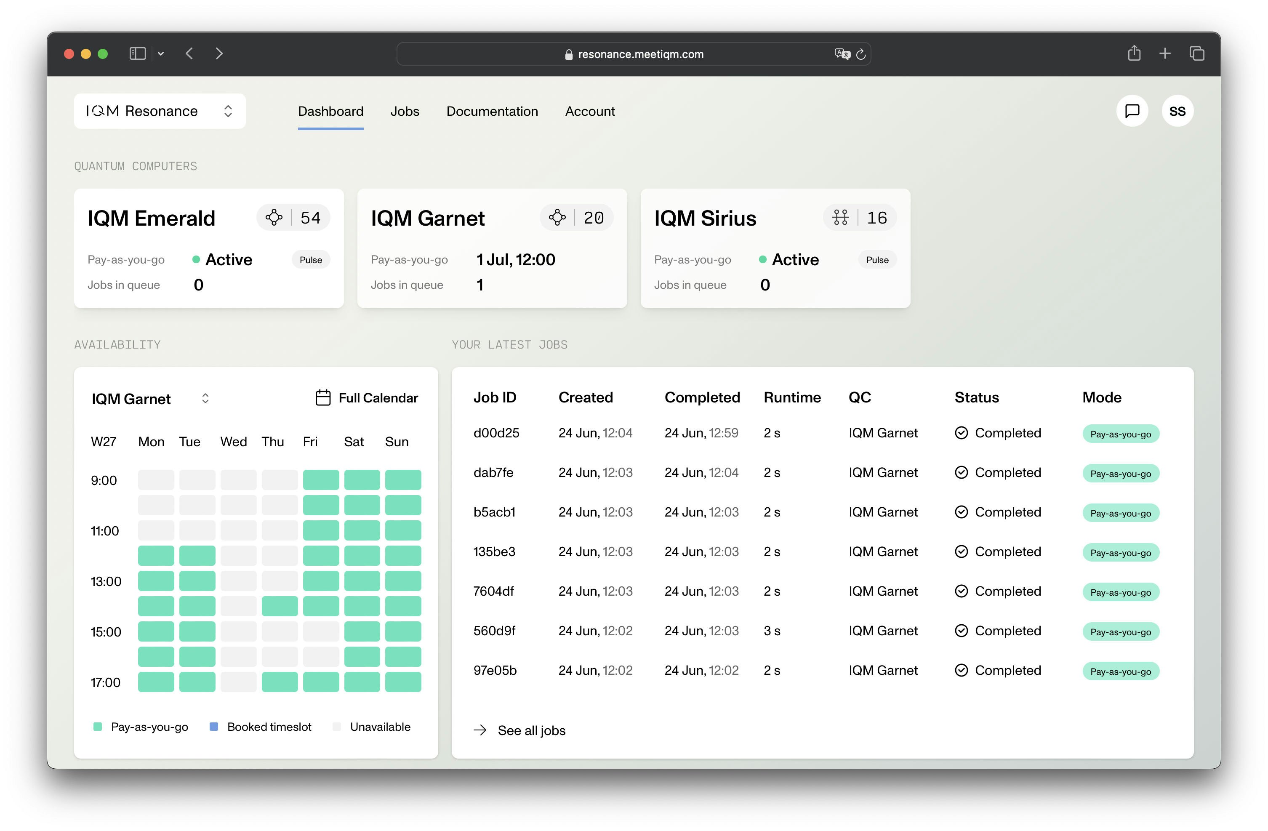The image size is (1268, 831).
Task: Click job ID 560d9f
Action: (494, 631)
